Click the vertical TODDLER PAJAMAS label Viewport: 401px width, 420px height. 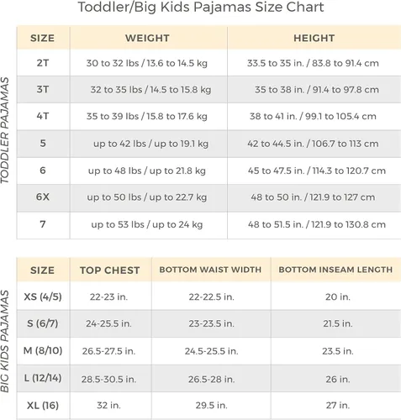(x=5, y=130)
